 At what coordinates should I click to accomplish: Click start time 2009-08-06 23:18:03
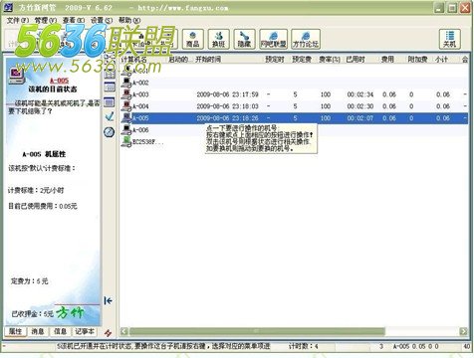pos(227,106)
